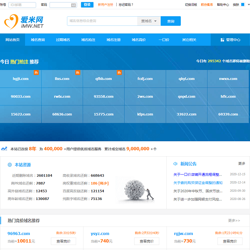Viewport: 250px width, 250px height.
Task: Select the 15622.com domain tile
Action: [20, 114]
